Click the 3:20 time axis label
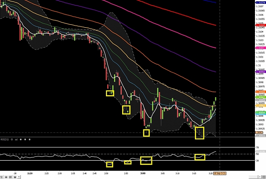The image size is (266, 179). pyautogui.click(x=211, y=173)
